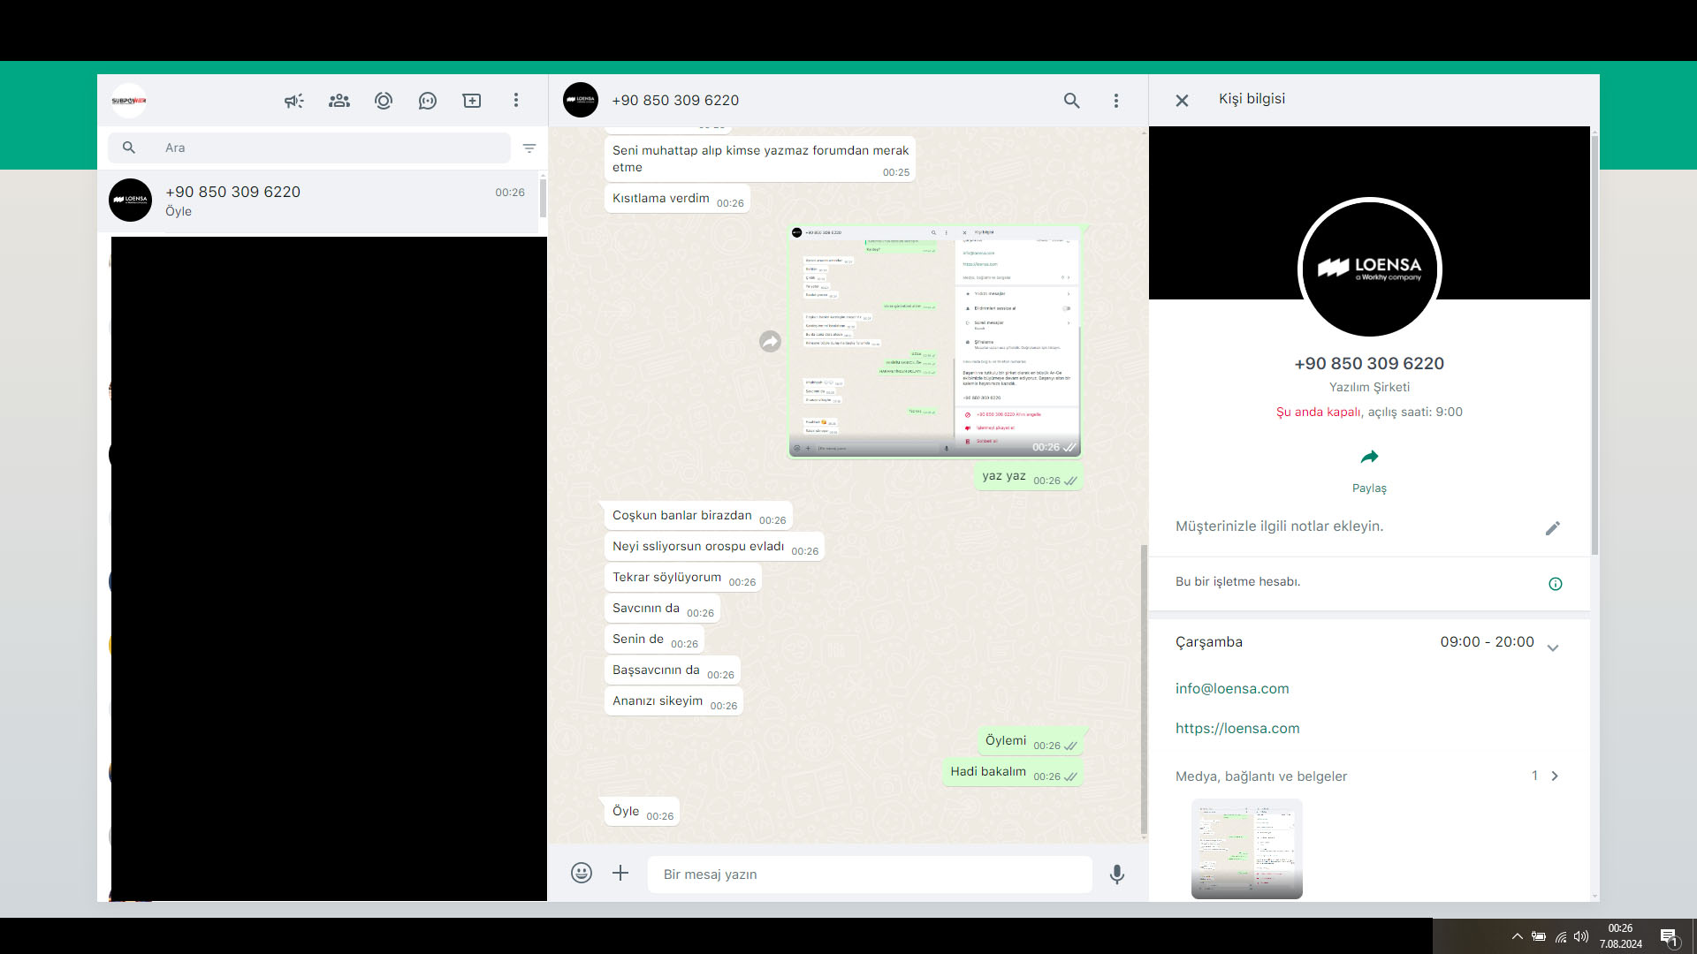The image size is (1697, 954).
Task: Close the Kişi bilgisi panel
Action: click(1182, 101)
